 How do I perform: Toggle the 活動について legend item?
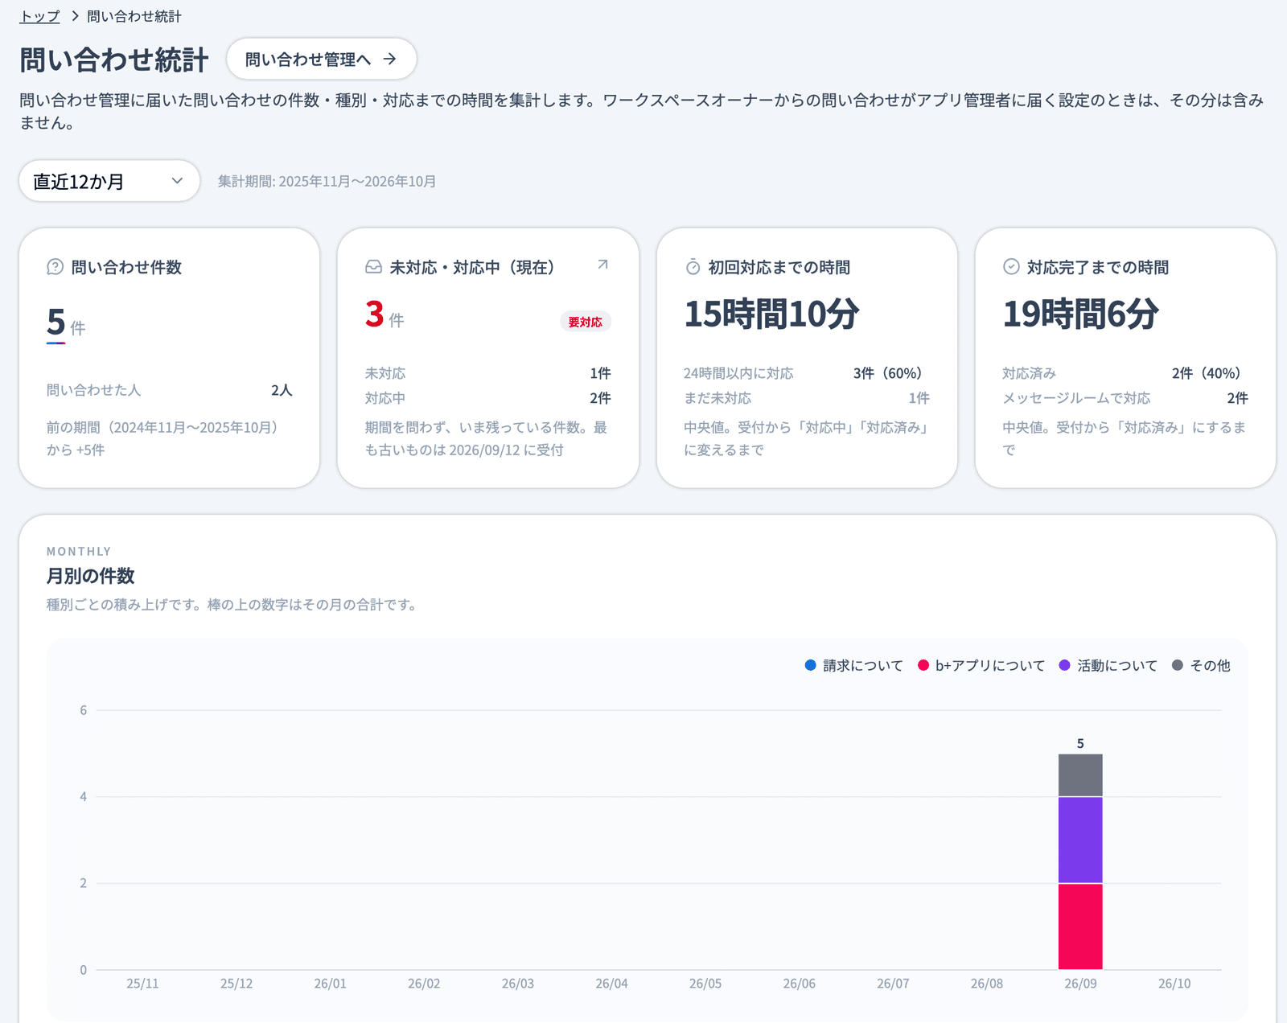[1108, 665]
